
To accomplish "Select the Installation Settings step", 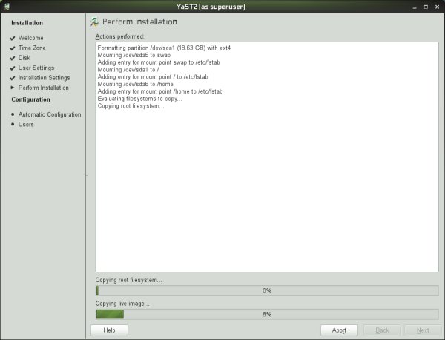I will click(x=44, y=78).
